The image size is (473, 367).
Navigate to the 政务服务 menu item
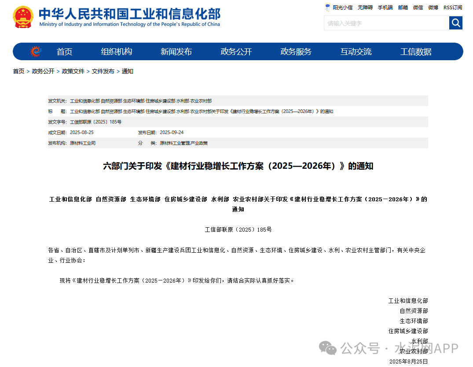(x=296, y=51)
